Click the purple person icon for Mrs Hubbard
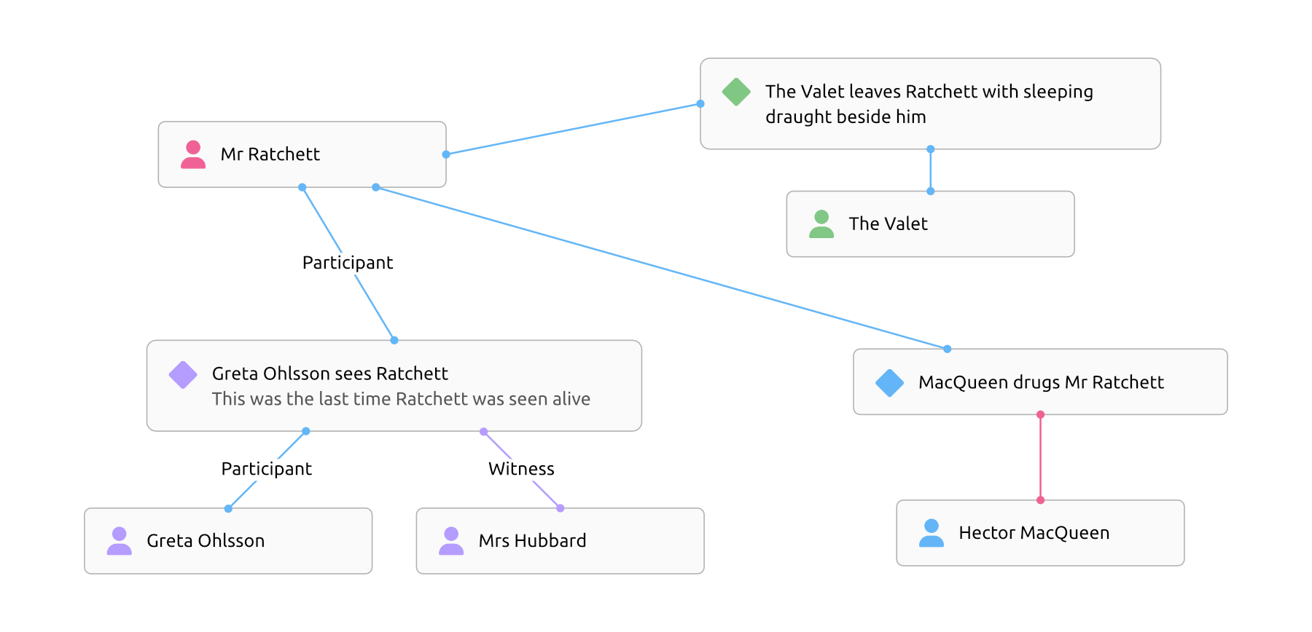The image size is (1312, 632). click(451, 541)
